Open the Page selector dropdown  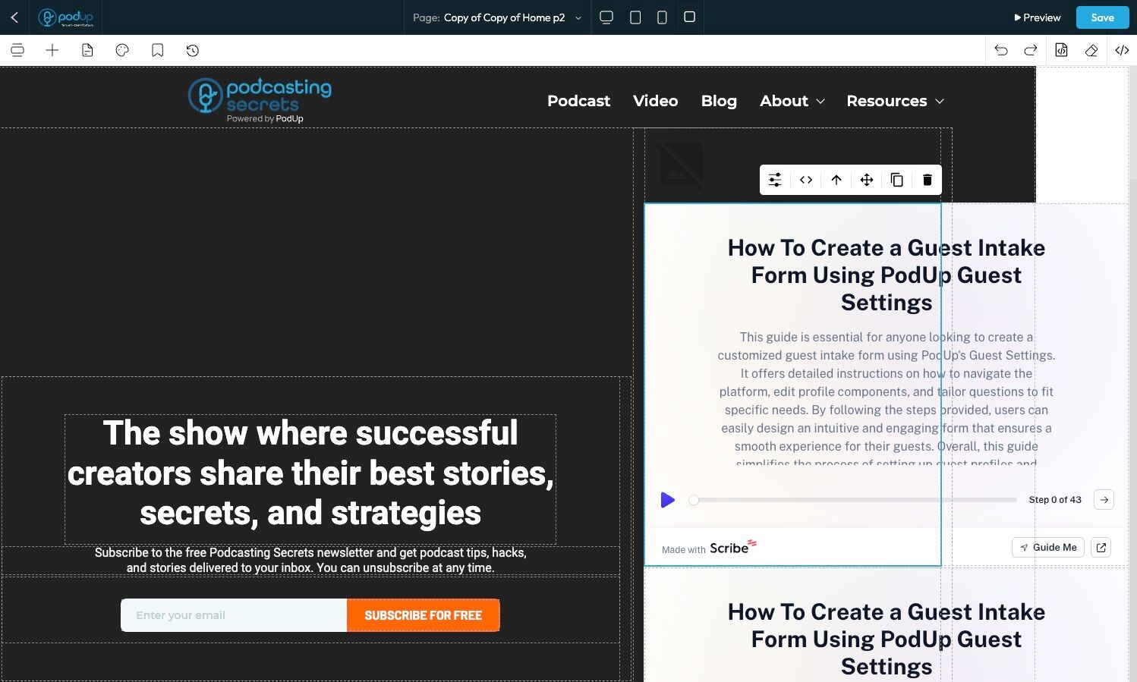[x=497, y=17]
